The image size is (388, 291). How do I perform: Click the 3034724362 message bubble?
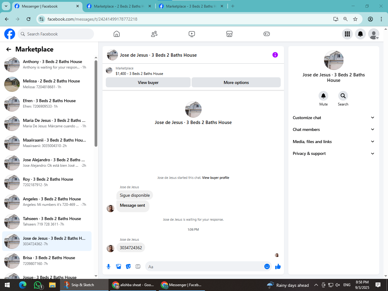131,248
